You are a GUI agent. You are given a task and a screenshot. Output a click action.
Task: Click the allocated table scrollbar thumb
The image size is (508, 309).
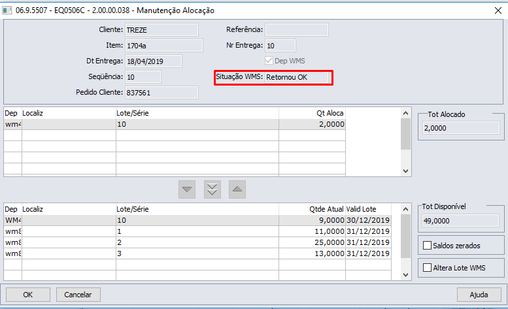tap(405, 134)
